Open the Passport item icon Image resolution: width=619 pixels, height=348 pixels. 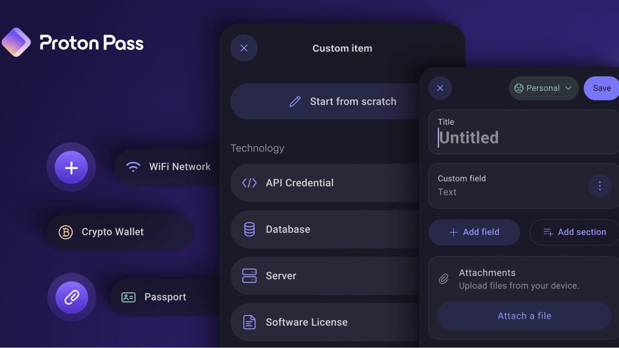point(128,297)
